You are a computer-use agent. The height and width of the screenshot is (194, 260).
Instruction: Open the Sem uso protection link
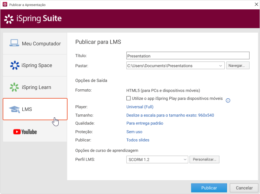tap(134, 132)
